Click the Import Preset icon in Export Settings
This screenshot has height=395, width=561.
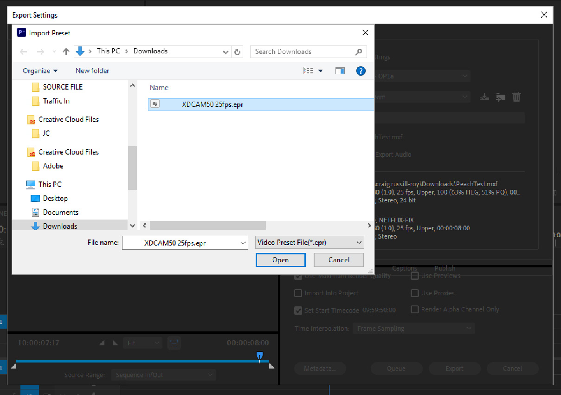(x=484, y=97)
